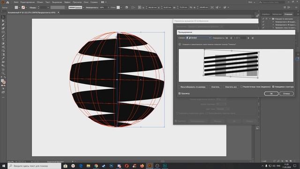This screenshot has width=300, height=169.
Task: Switch to the Операции panel tab
Action: pyautogui.click(x=288, y=14)
